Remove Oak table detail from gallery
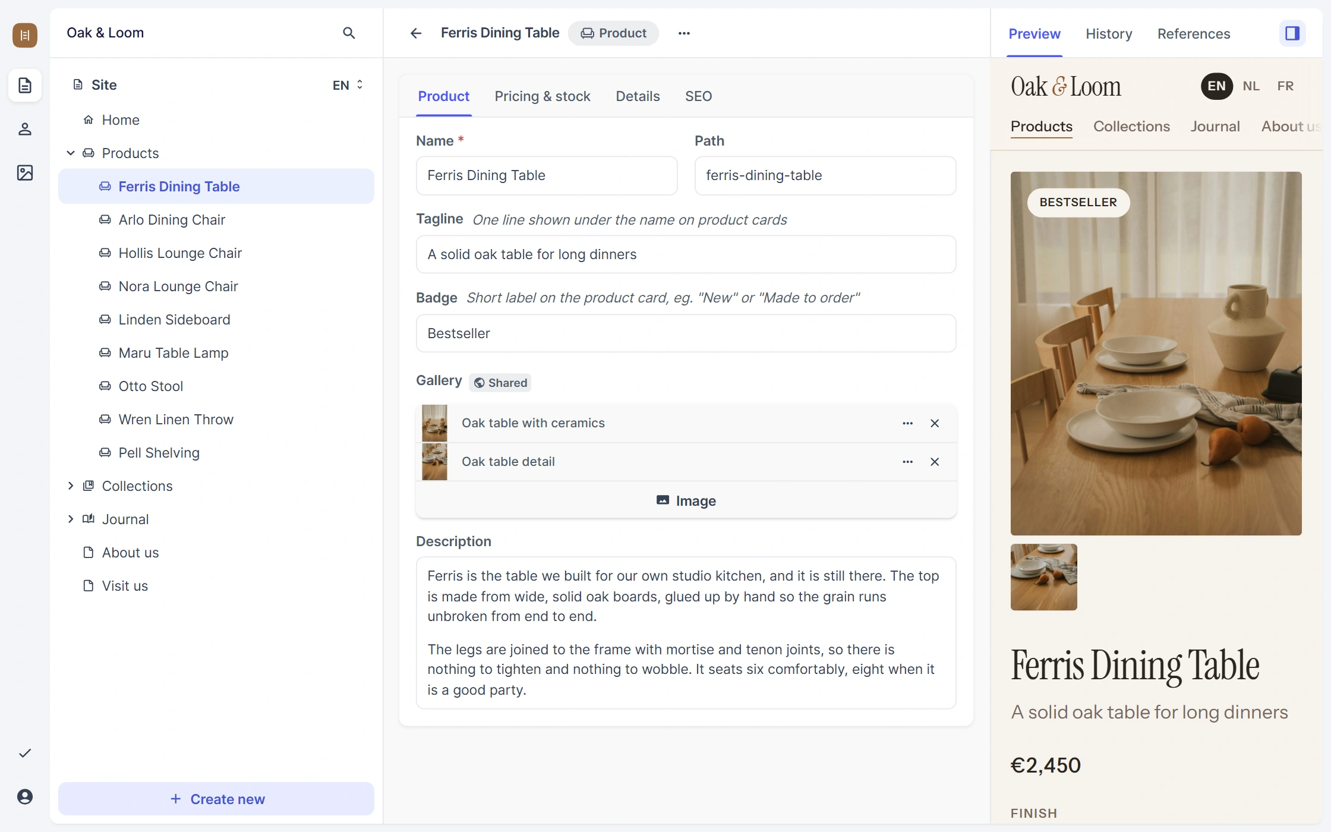1331x832 pixels. pyautogui.click(x=935, y=462)
